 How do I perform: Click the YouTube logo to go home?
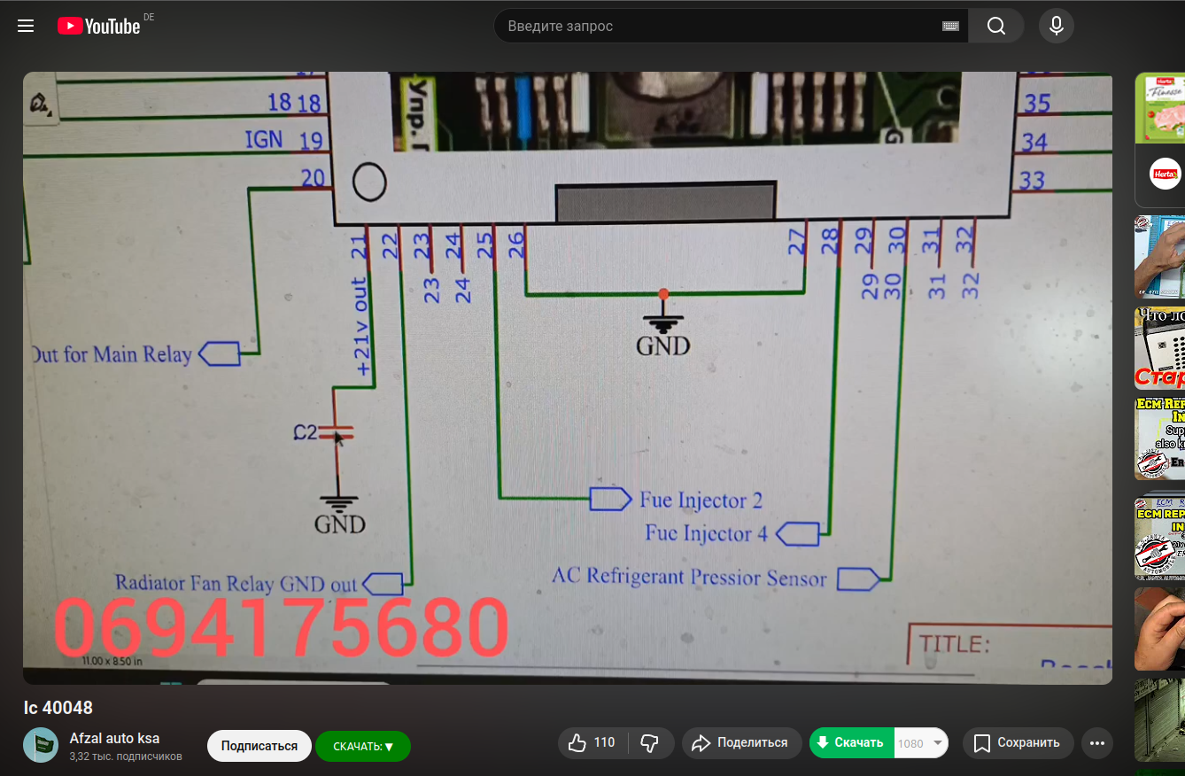99,27
